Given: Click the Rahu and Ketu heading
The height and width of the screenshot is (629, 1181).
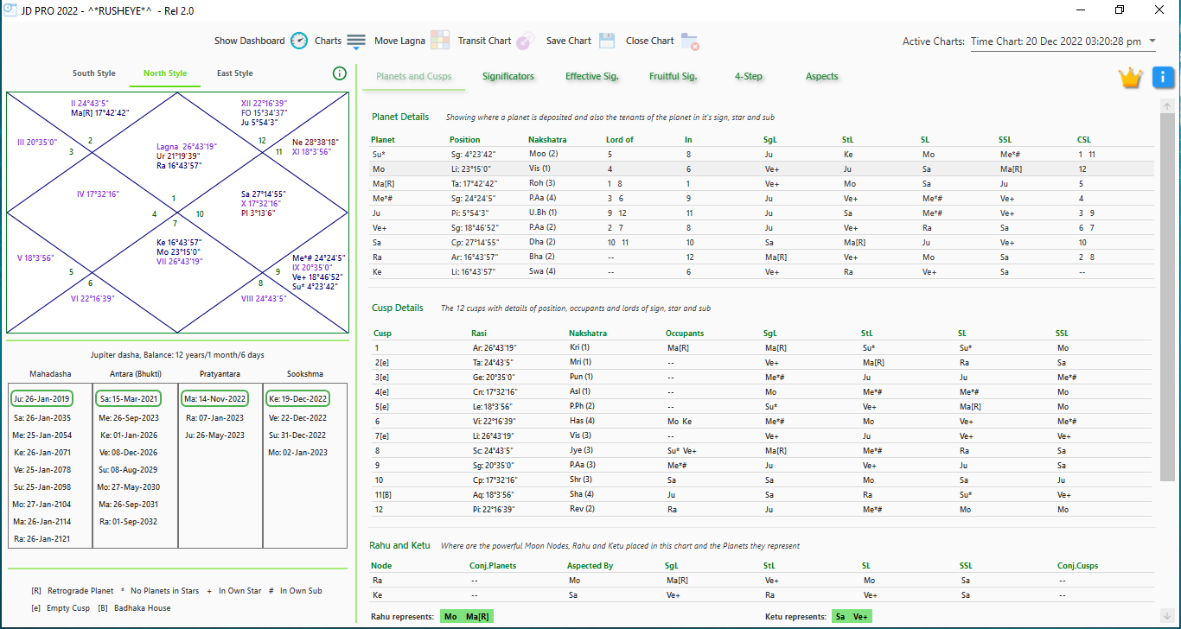Looking at the screenshot, I should pyautogui.click(x=399, y=545).
